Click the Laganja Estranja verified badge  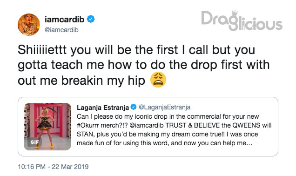click(134, 107)
